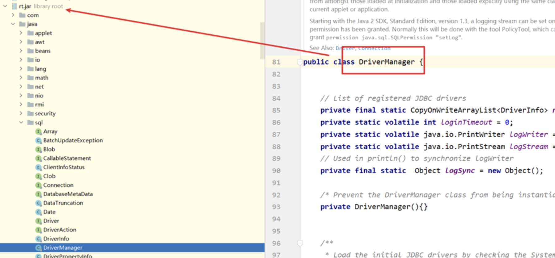Open the BatchUpdateException class
Viewport: 555px width, 258px height.
pos(73,140)
